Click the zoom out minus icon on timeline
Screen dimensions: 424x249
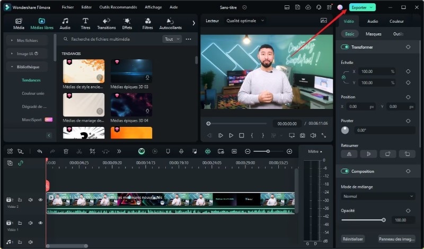pos(248,151)
